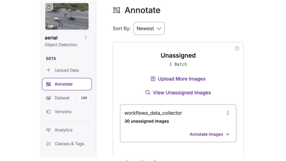This screenshot has width=286, height=161.
Task: Click the Upload Data arrow icon
Action: tap(49, 70)
